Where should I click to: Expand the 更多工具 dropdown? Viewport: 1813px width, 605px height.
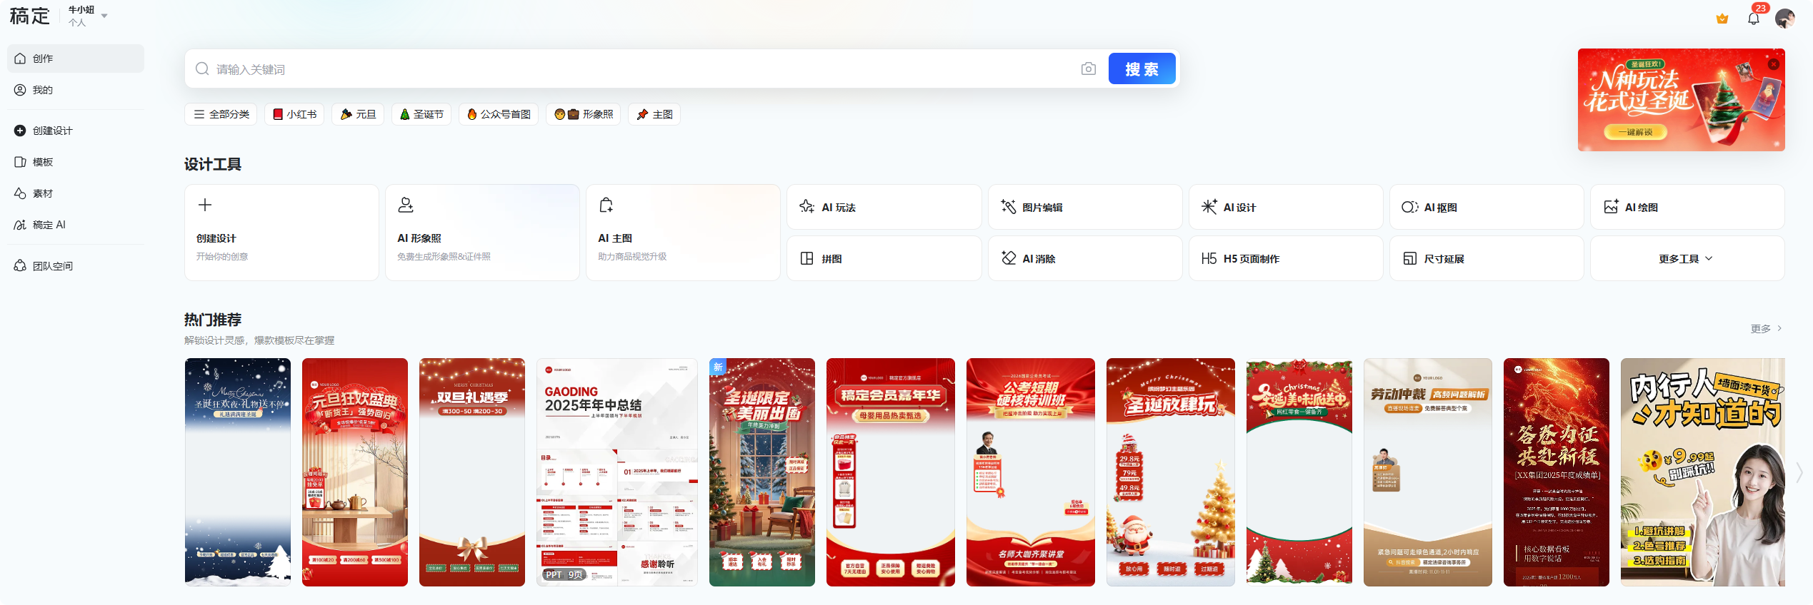click(1687, 258)
